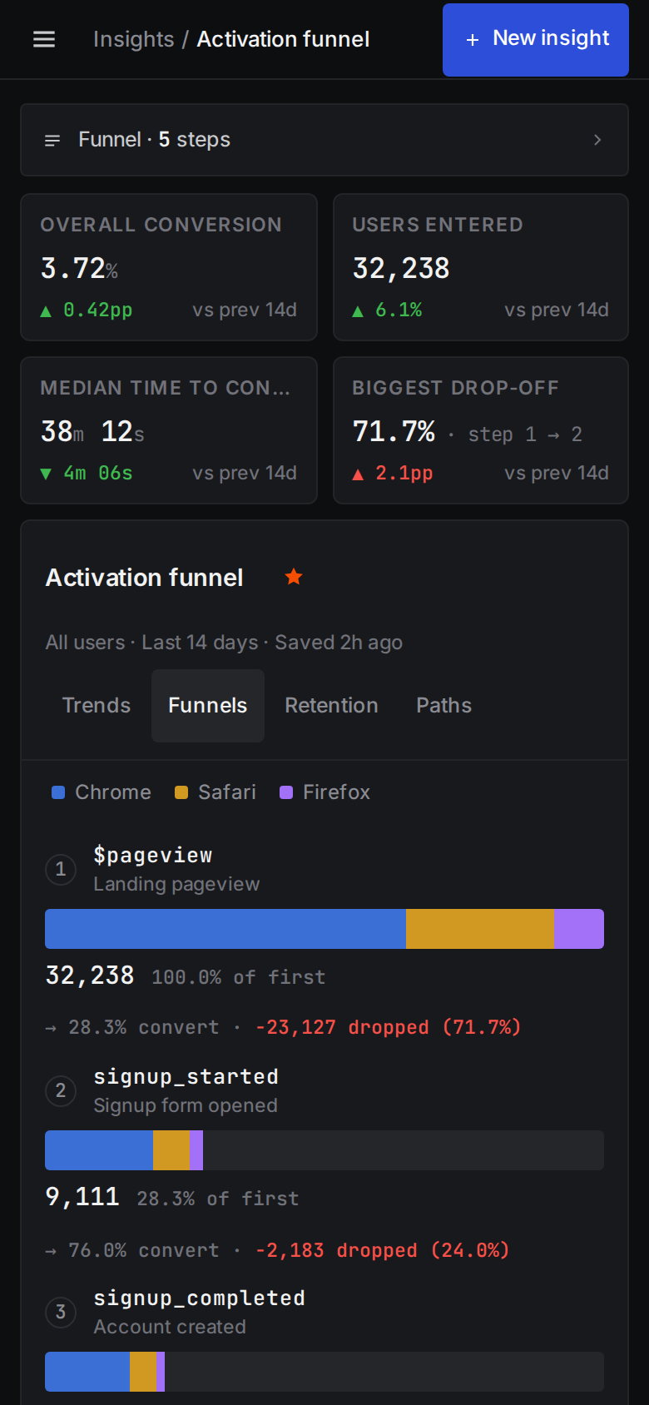Image resolution: width=649 pixels, height=1405 pixels.
Task: Click the step 2 number badge
Action: tap(61, 1091)
